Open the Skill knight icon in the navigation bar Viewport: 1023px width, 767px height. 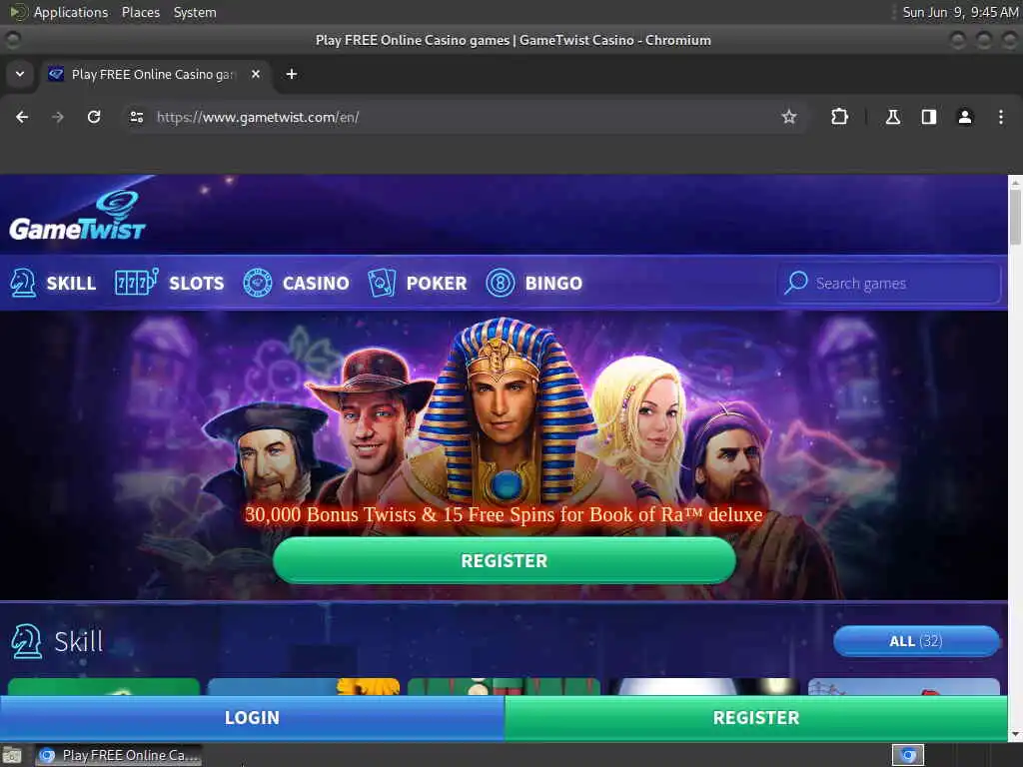tap(24, 283)
